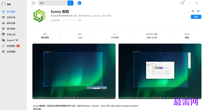
Task: Go to 装机必备 section
Action: point(11,23)
